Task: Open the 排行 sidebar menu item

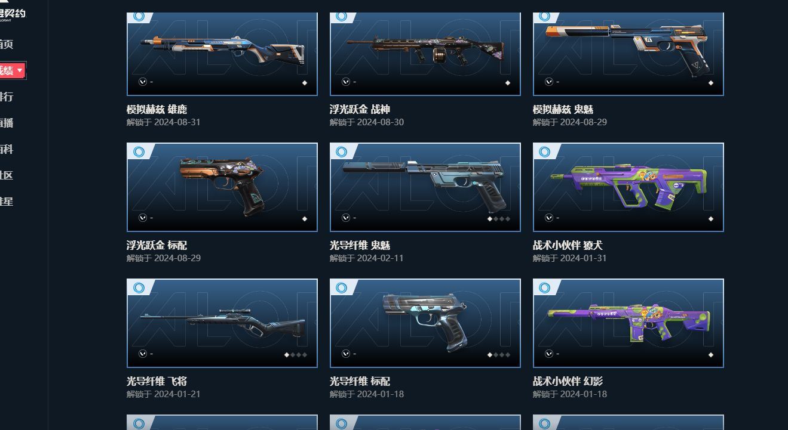Action: point(6,97)
